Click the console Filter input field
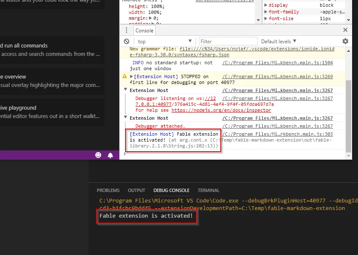Image resolution: width=358 pixels, height=255 pixels. (x=227, y=42)
